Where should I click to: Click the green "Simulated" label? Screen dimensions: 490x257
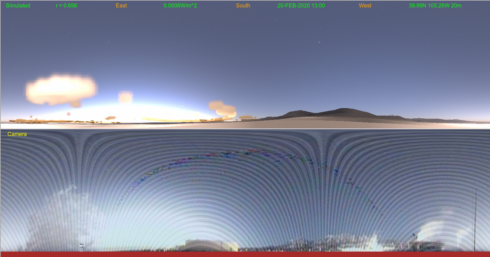[x=18, y=6]
